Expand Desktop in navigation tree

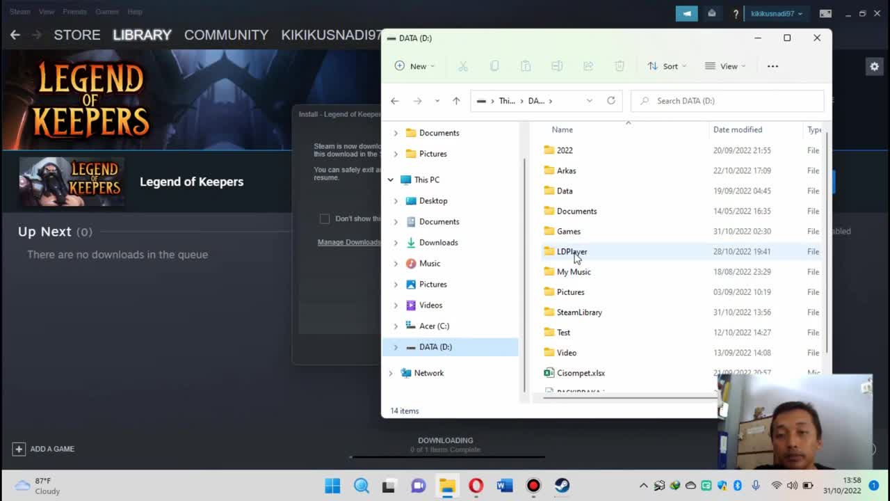[x=396, y=200]
